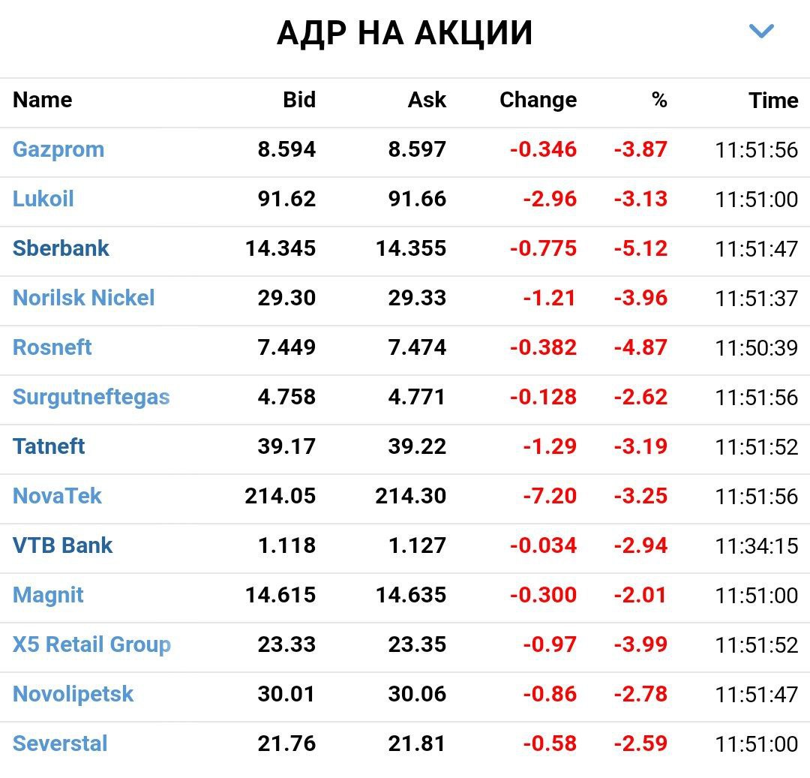Open the NovaTek quote link

tap(56, 496)
